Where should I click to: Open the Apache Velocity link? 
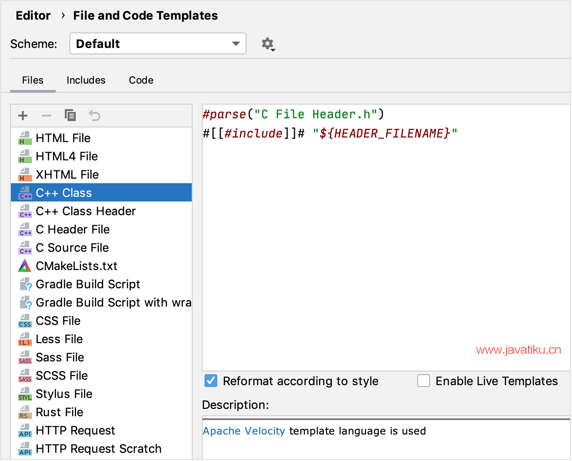(x=244, y=431)
